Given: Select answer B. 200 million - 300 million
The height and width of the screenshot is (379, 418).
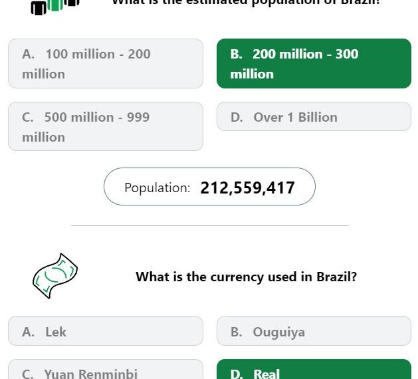Looking at the screenshot, I should click(314, 63).
